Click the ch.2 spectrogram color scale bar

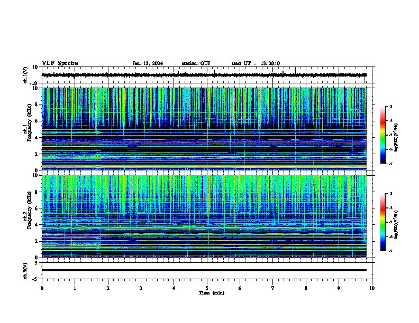pos(383,222)
